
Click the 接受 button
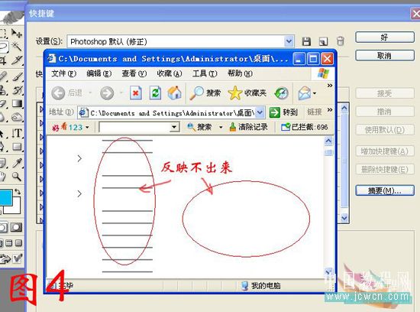point(385,93)
